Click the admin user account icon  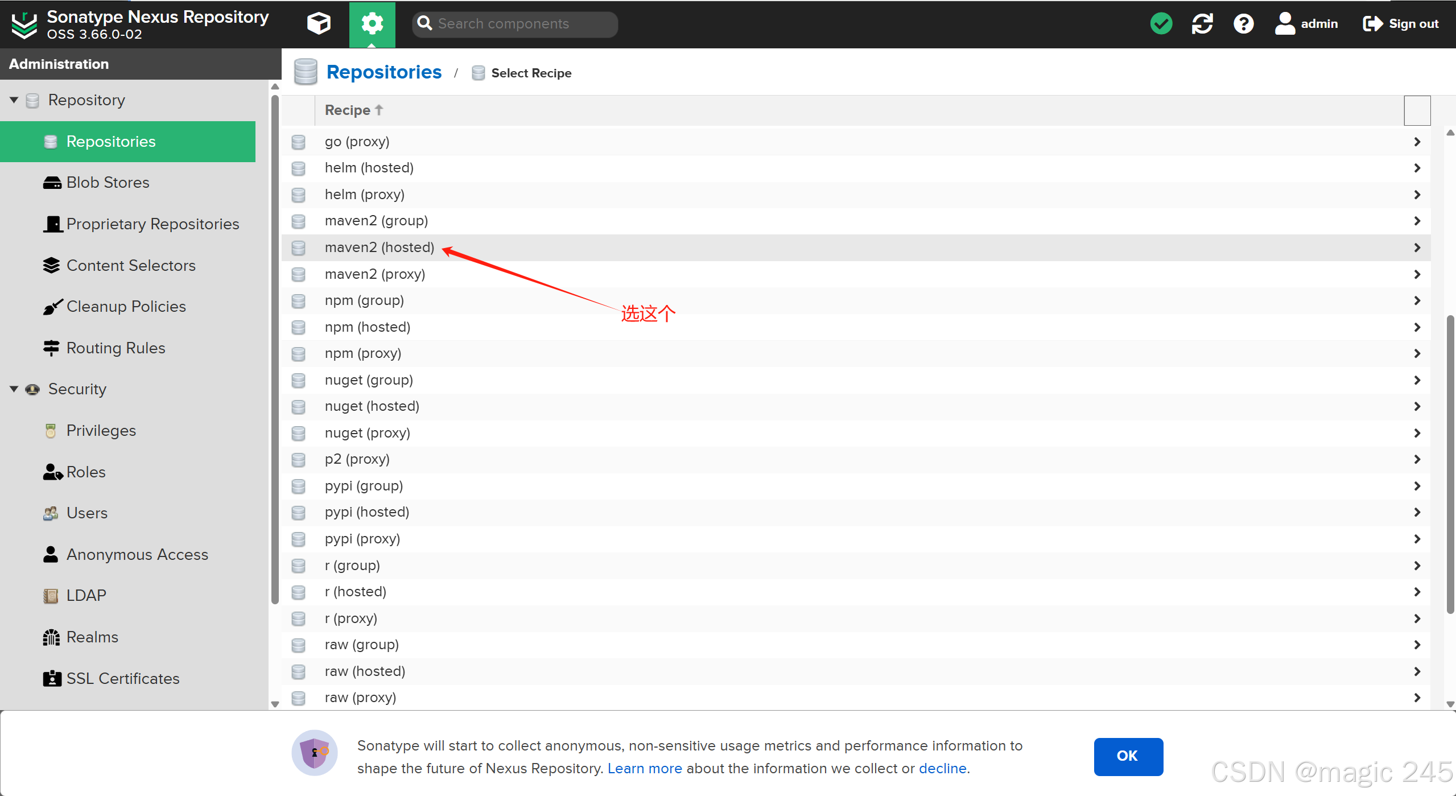coord(1285,24)
